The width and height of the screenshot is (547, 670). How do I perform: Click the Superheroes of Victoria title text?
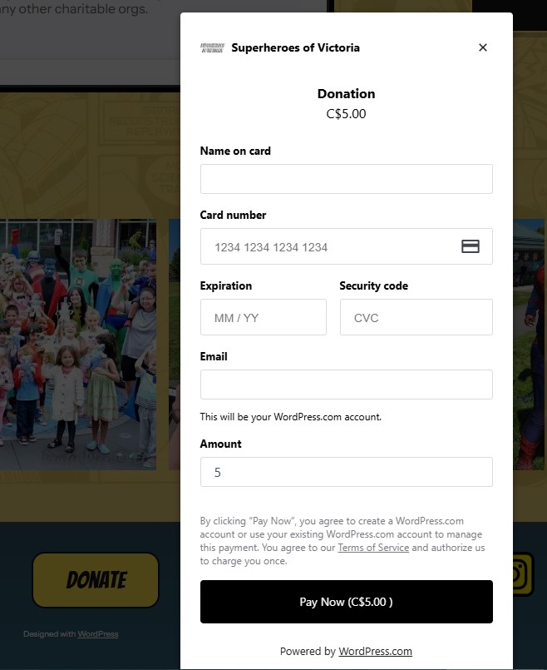point(295,47)
